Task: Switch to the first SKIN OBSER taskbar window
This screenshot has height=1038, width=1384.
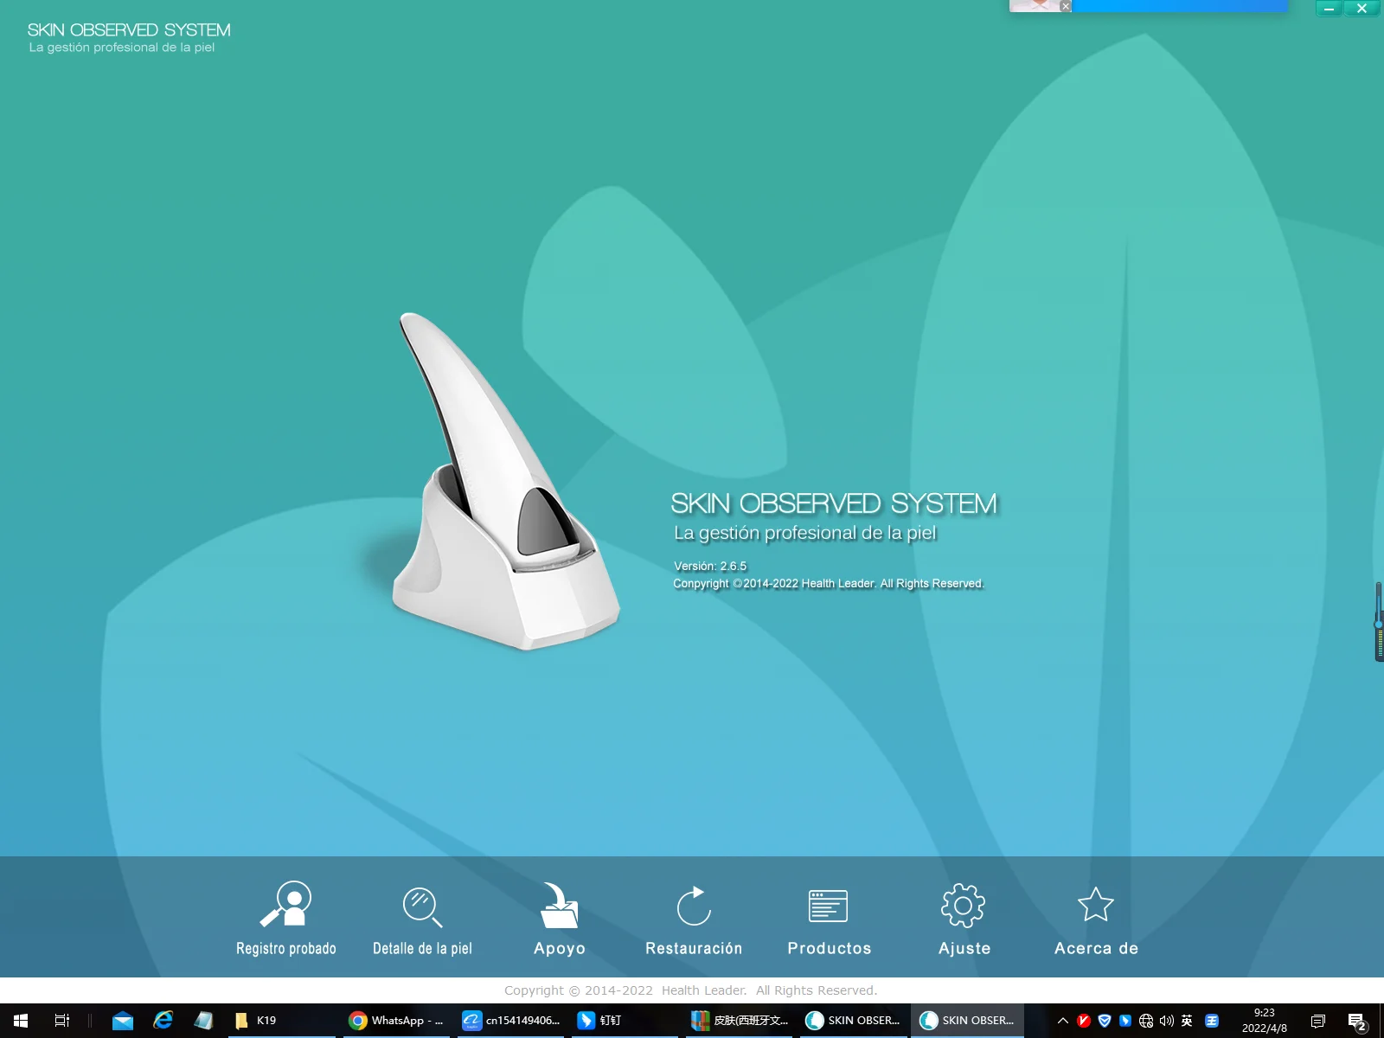Action: 853,1021
